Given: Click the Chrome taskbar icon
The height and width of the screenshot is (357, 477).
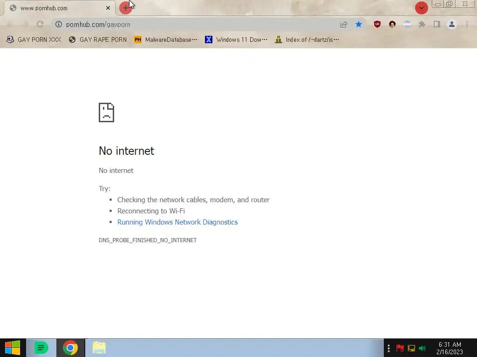Looking at the screenshot, I should click(70, 348).
